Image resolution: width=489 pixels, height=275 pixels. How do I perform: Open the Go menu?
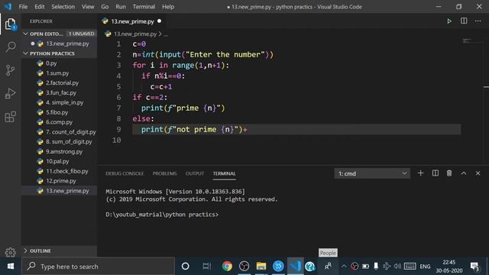pos(105,7)
